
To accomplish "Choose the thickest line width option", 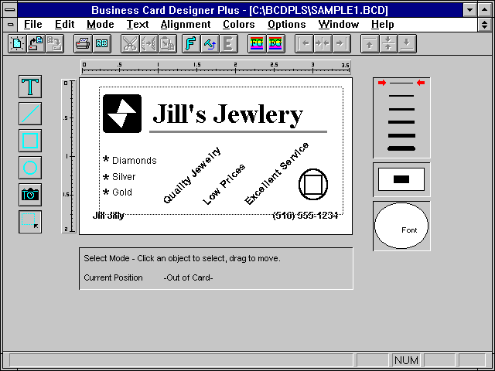I will click(401, 148).
